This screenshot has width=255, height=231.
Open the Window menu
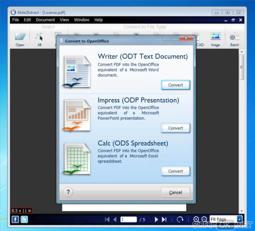(82, 20)
